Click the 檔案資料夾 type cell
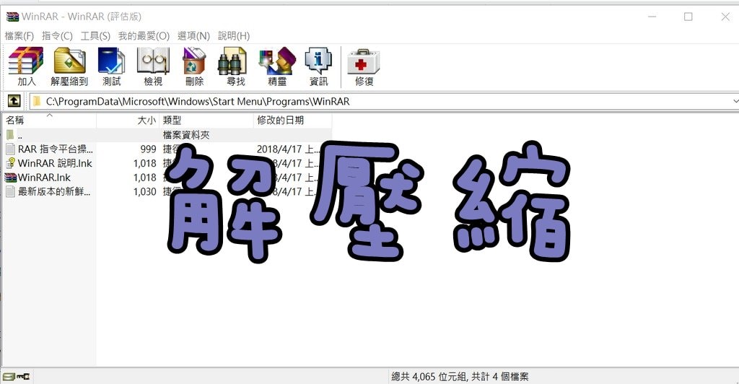 (x=186, y=135)
